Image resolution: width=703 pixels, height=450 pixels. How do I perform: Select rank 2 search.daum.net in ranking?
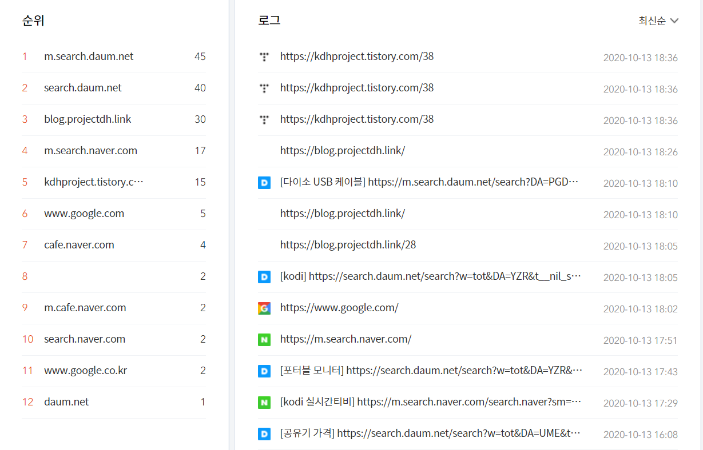click(x=83, y=88)
